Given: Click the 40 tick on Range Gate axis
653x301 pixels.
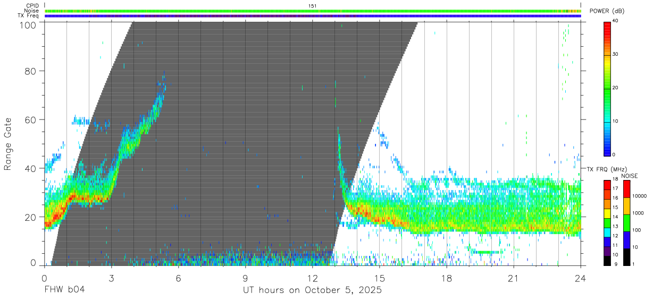Looking at the screenshot, I should pos(30,168).
